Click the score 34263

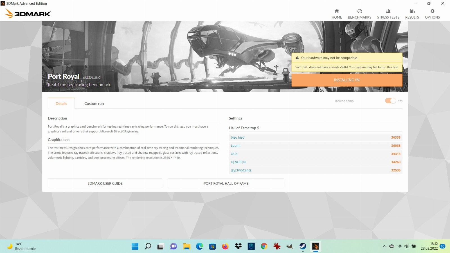(396, 162)
